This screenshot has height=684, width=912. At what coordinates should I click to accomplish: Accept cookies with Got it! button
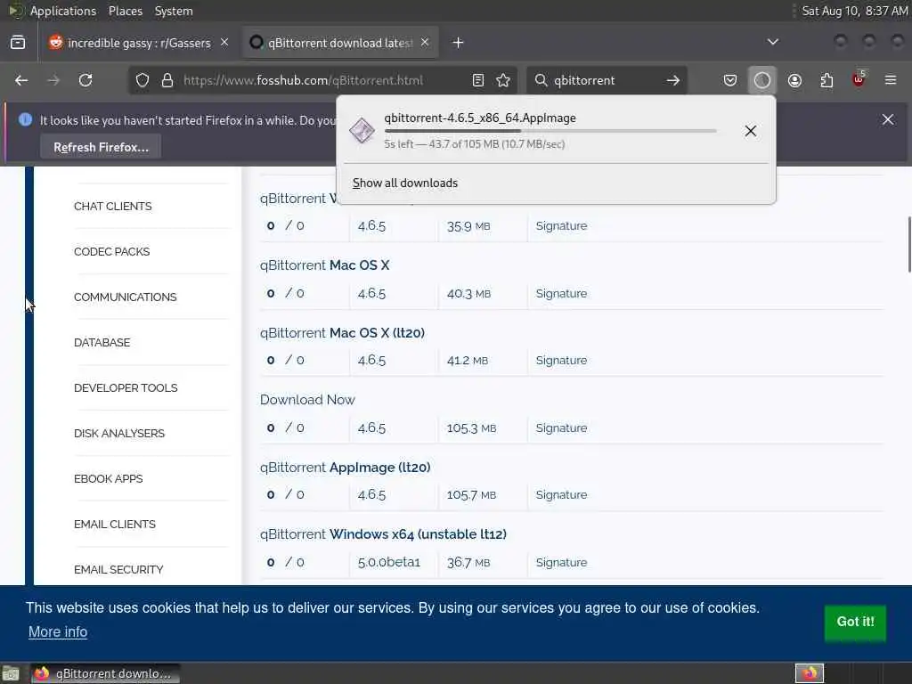click(x=855, y=622)
